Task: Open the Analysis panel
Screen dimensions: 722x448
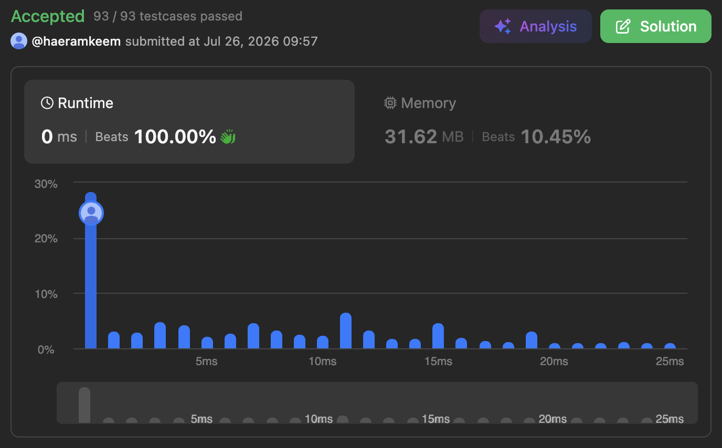Action: 536,26
